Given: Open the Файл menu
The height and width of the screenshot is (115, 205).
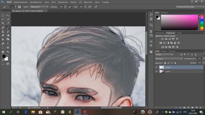Looking at the screenshot, I should 9,2.
